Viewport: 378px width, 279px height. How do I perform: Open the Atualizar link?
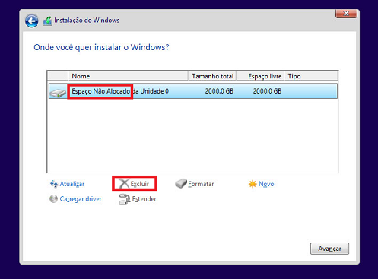pos(72,184)
